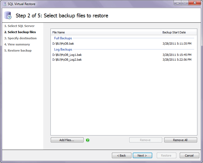Select step 2 Select backup files

tap(20, 32)
